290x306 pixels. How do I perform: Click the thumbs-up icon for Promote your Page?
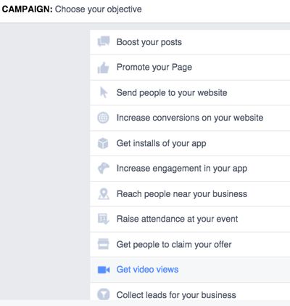(103, 68)
